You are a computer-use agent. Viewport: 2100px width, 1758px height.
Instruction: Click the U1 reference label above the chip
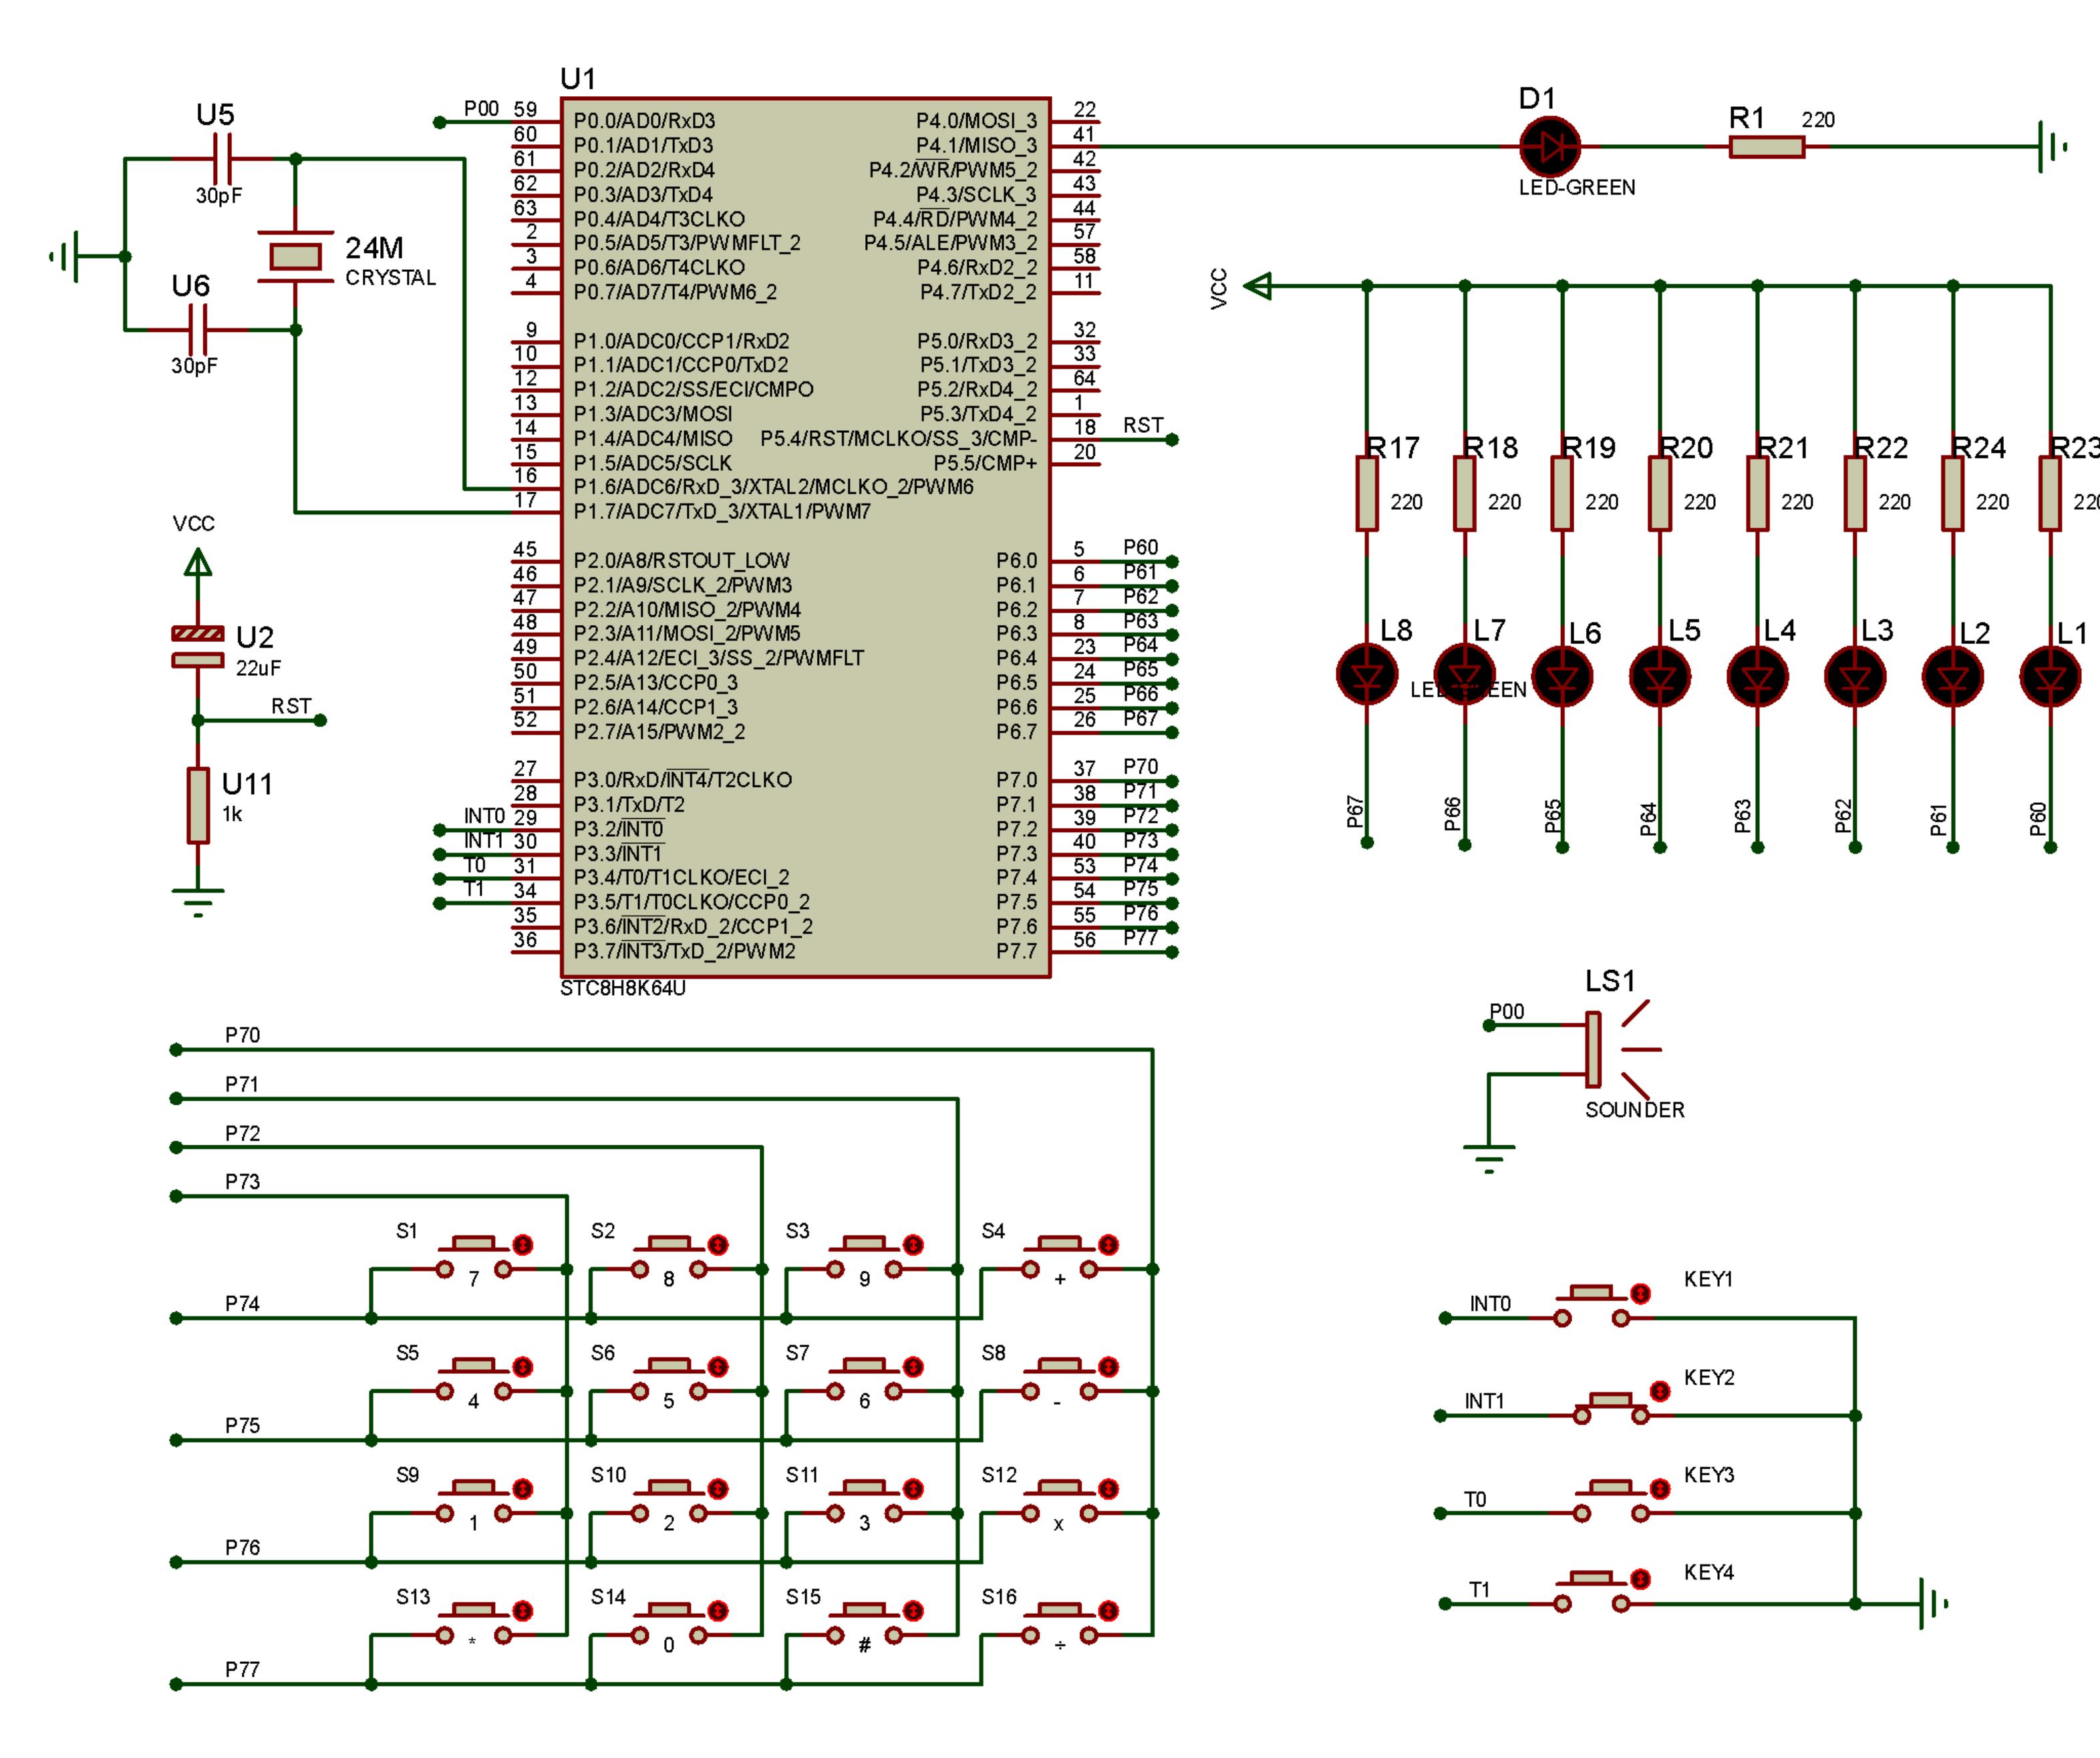pyautogui.click(x=578, y=79)
